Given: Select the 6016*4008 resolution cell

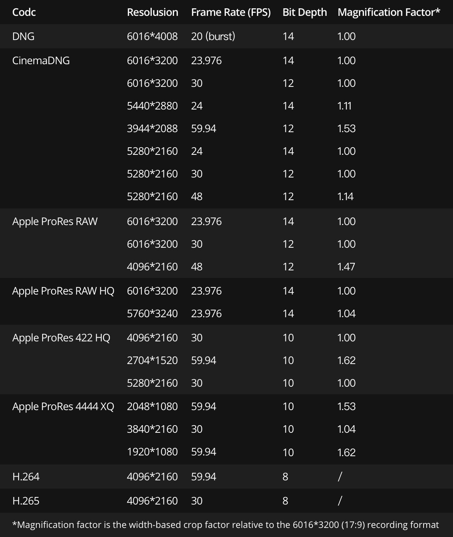Looking at the screenshot, I should click(152, 36).
